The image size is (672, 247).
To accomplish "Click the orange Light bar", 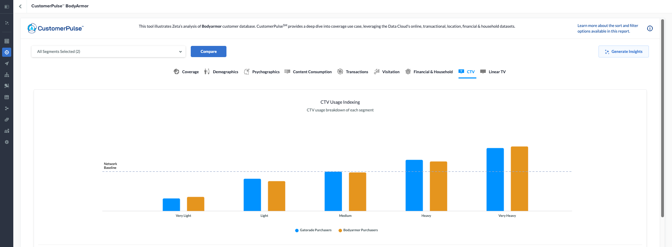I will click(276, 196).
